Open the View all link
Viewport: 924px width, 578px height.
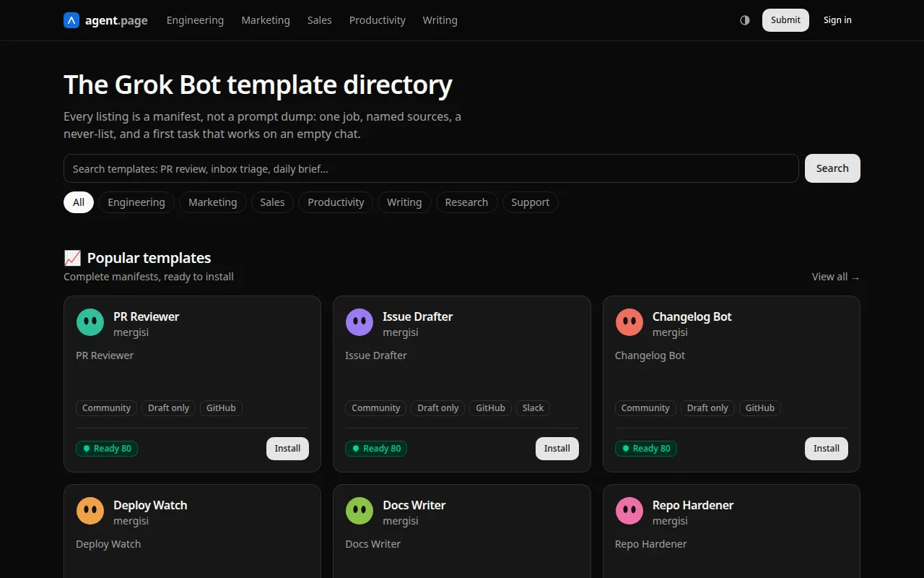pos(836,277)
